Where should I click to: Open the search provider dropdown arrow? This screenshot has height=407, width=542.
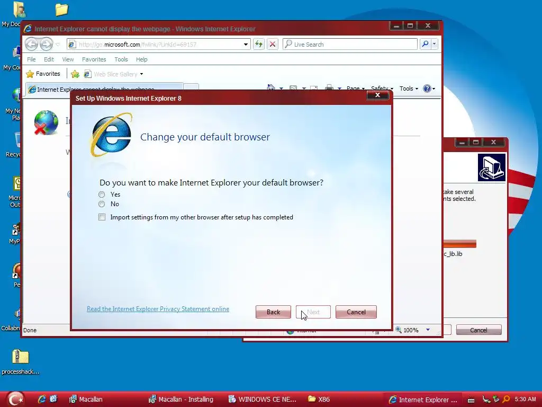point(434,44)
